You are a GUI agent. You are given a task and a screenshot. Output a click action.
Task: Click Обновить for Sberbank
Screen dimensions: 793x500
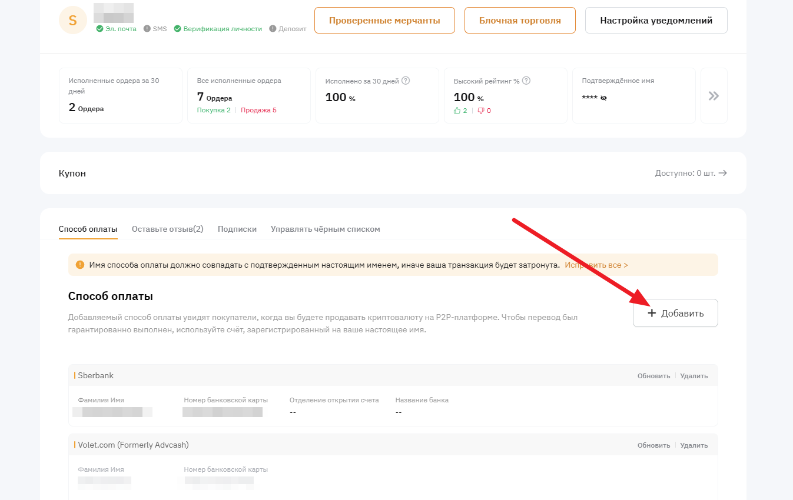653,376
